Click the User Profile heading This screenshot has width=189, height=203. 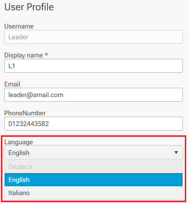29,7
